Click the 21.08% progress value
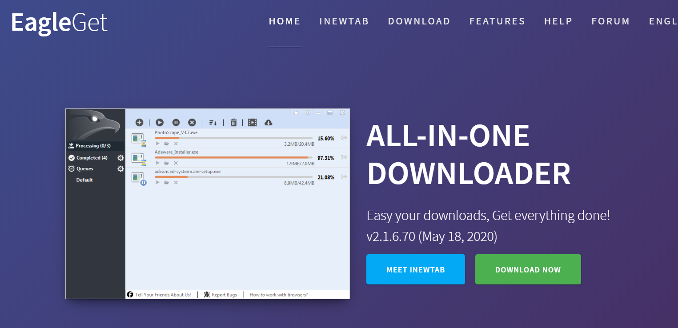 pos(326,178)
